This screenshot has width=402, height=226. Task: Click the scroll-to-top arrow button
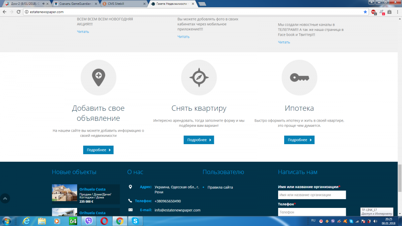tap(5, 198)
